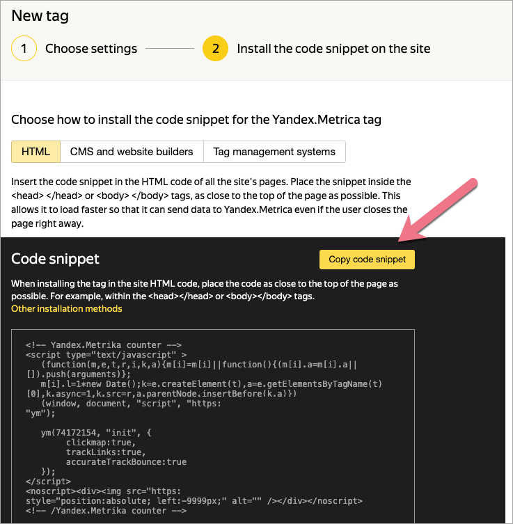The image size is (513, 524).
Task: Click the 'Choose how to install' heading
Action: point(196,119)
